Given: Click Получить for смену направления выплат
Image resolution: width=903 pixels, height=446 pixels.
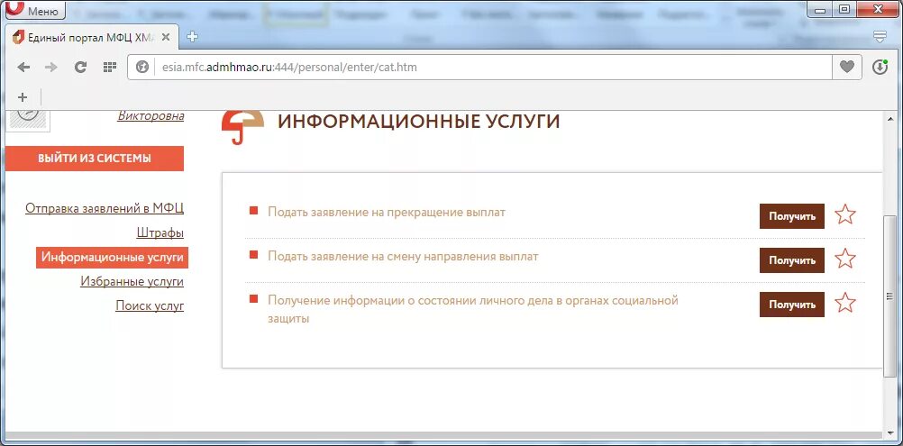Looking at the screenshot, I should click(x=792, y=260).
